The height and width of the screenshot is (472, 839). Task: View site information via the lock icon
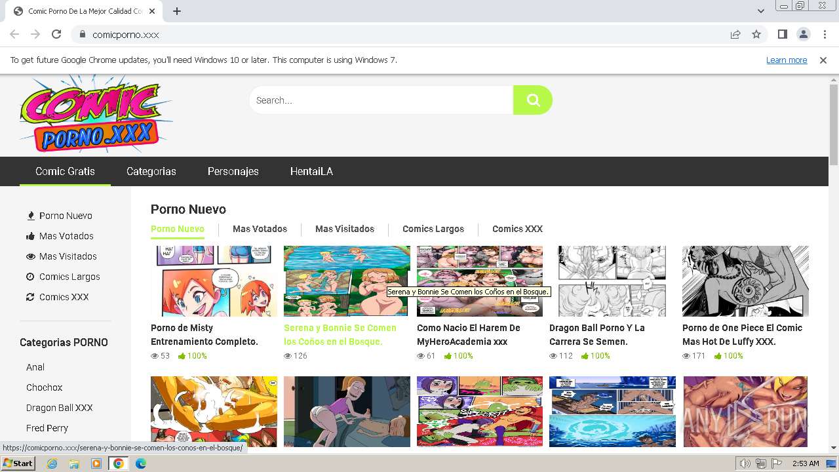[x=82, y=35]
